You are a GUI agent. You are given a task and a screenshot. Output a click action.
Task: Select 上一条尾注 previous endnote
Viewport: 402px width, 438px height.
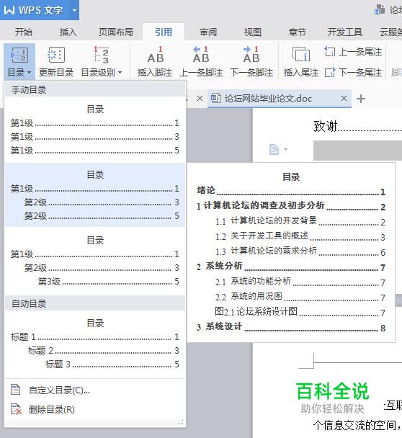353,52
